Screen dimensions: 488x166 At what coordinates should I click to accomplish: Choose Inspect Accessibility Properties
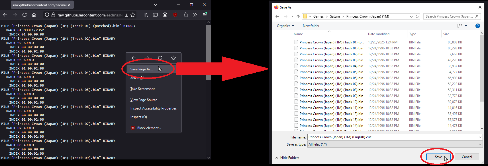pos(154,108)
